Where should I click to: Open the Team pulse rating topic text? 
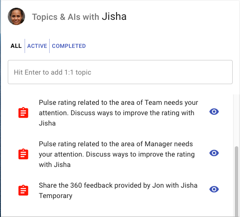click(118, 113)
